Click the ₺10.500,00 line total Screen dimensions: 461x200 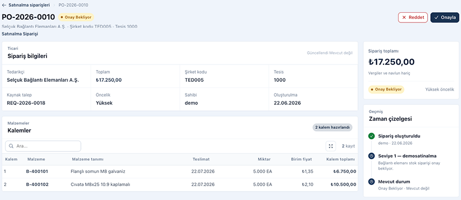click(343, 185)
